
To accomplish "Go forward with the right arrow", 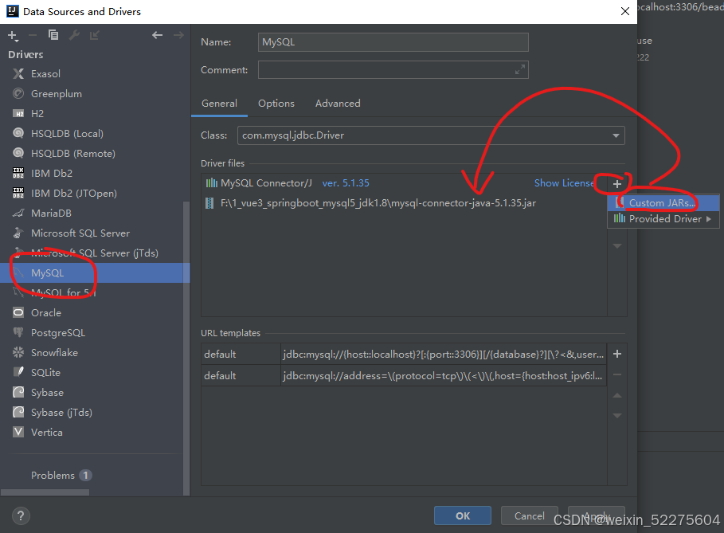I will tap(178, 35).
